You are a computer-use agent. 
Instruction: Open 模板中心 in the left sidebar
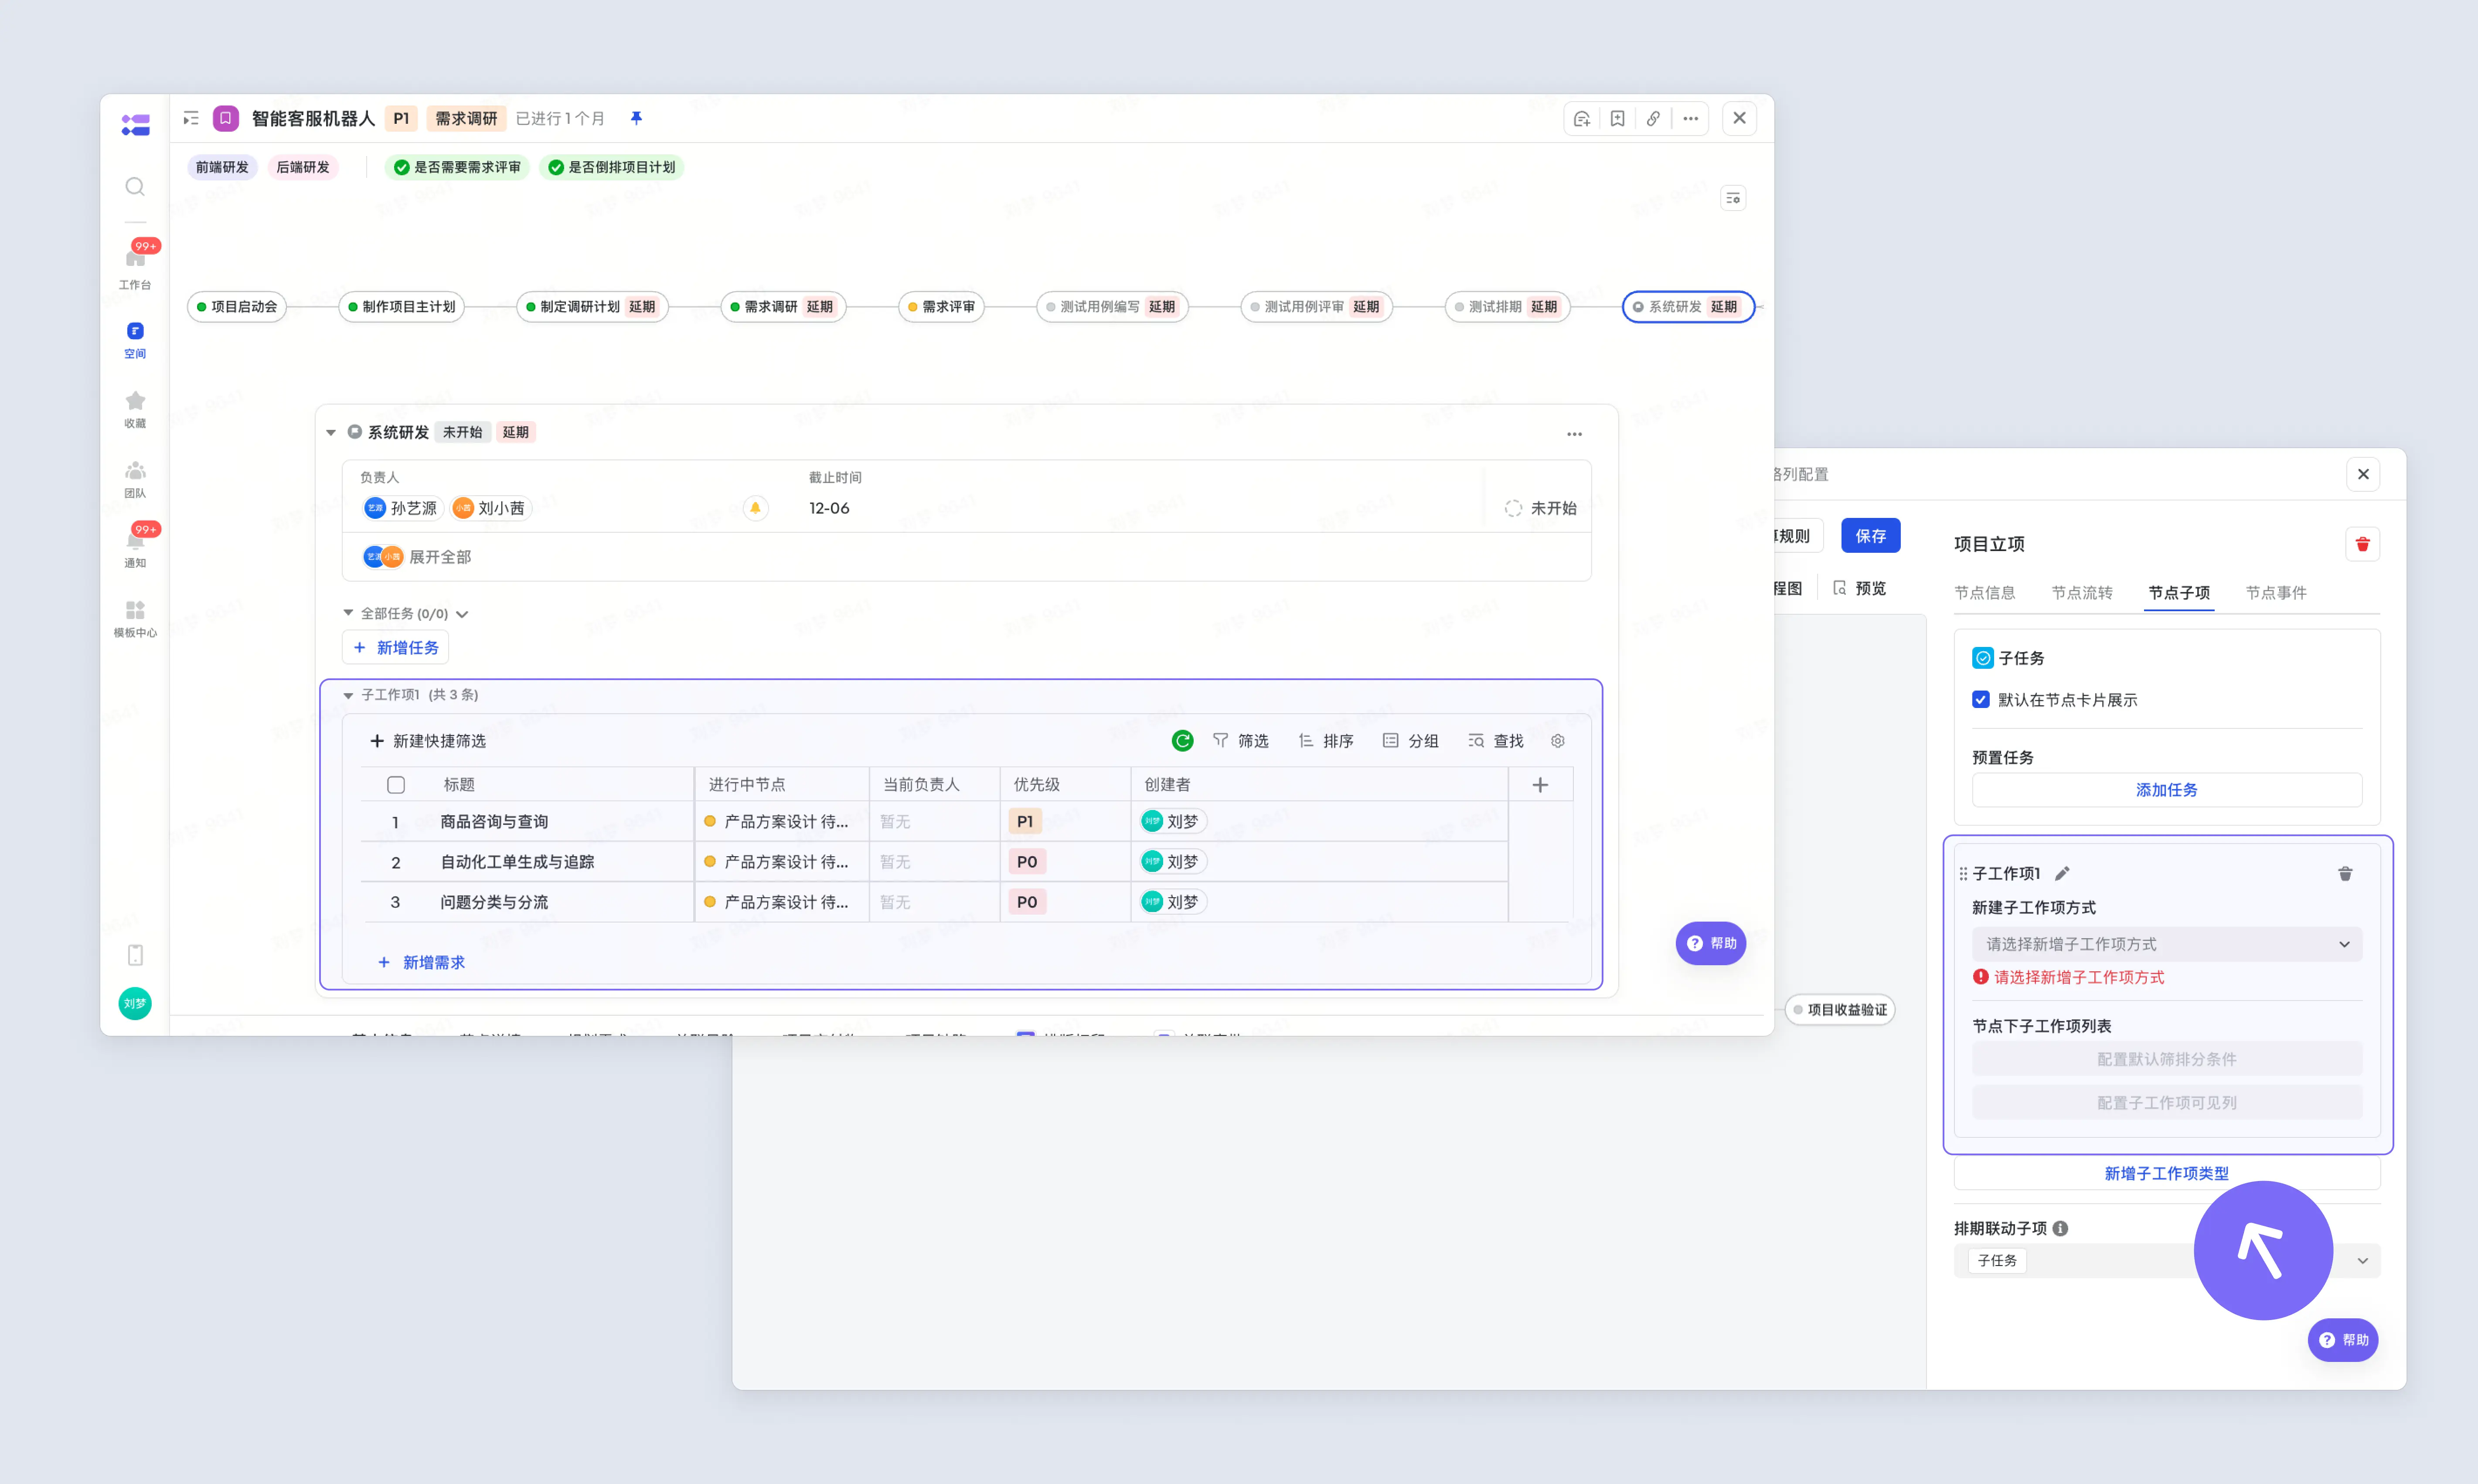tap(135, 618)
